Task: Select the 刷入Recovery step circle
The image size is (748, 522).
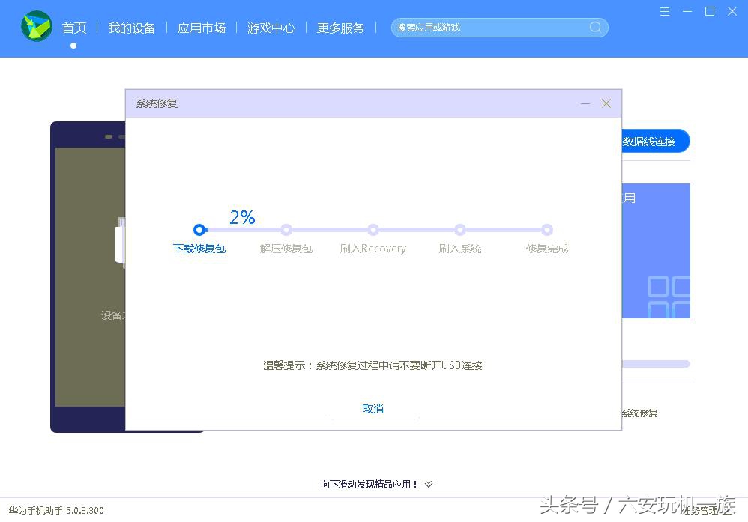Action: [373, 230]
